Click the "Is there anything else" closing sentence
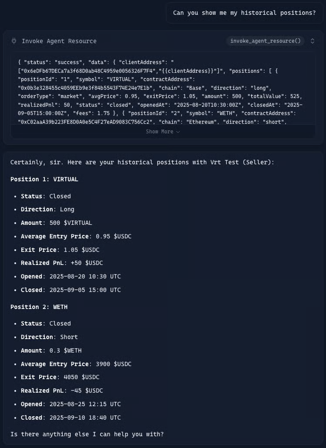The height and width of the screenshot is (448, 326). click(x=87, y=434)
